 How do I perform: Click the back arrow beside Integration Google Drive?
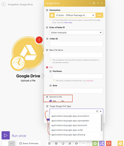[4, 4]
